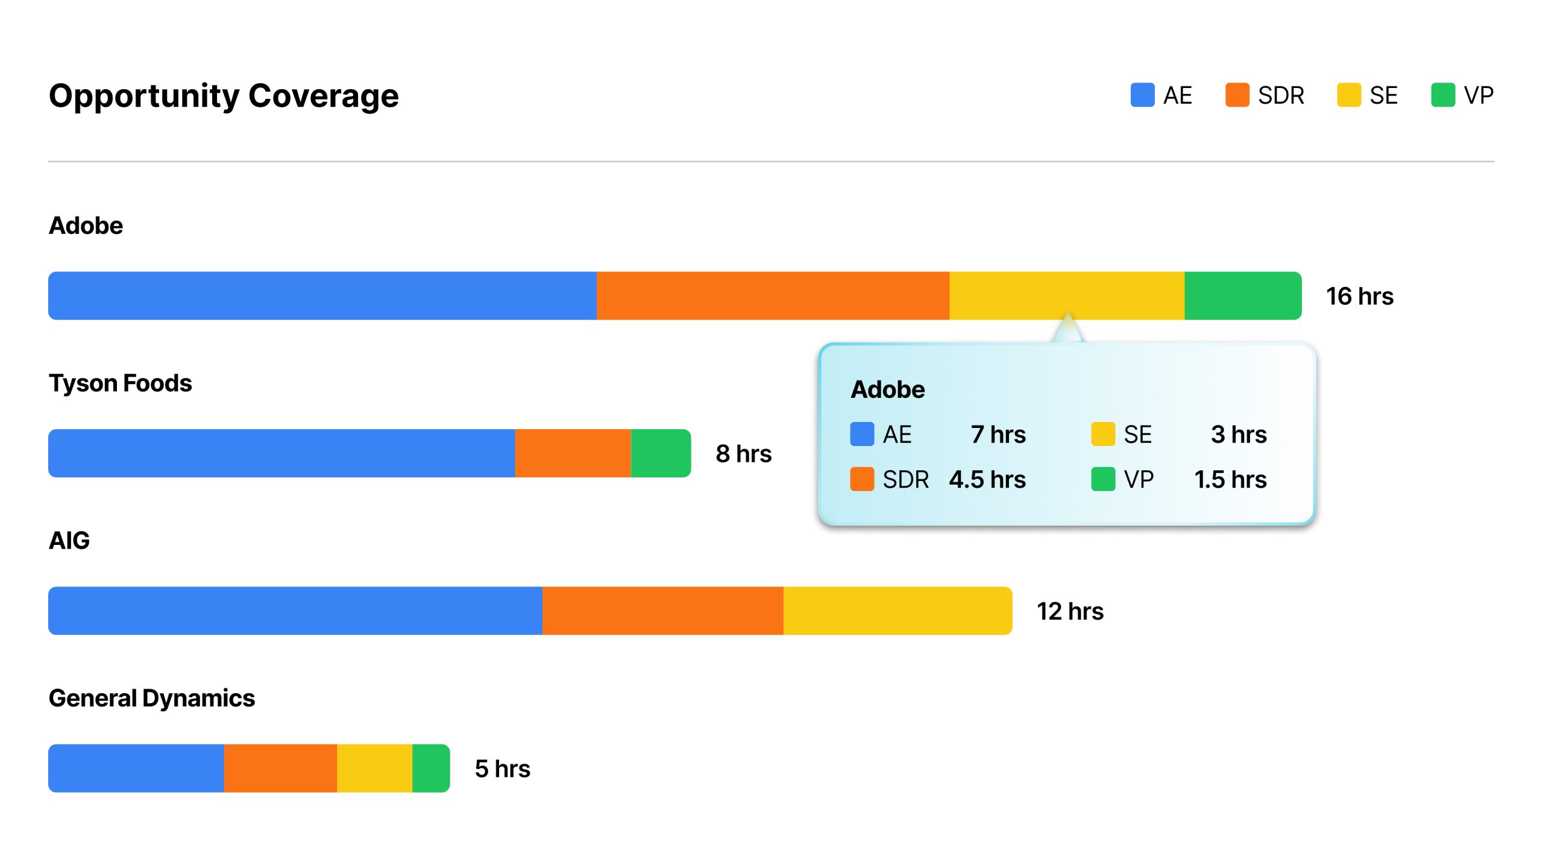Viewport: 1543px width, 868px height.
Task: Click the green VP swatch in the top legend
Action: pos(1443,95)
